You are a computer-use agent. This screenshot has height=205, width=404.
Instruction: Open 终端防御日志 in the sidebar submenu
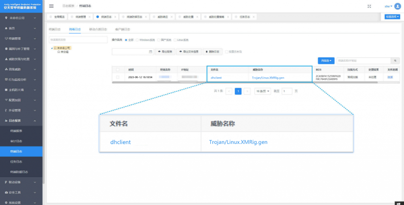21,172
